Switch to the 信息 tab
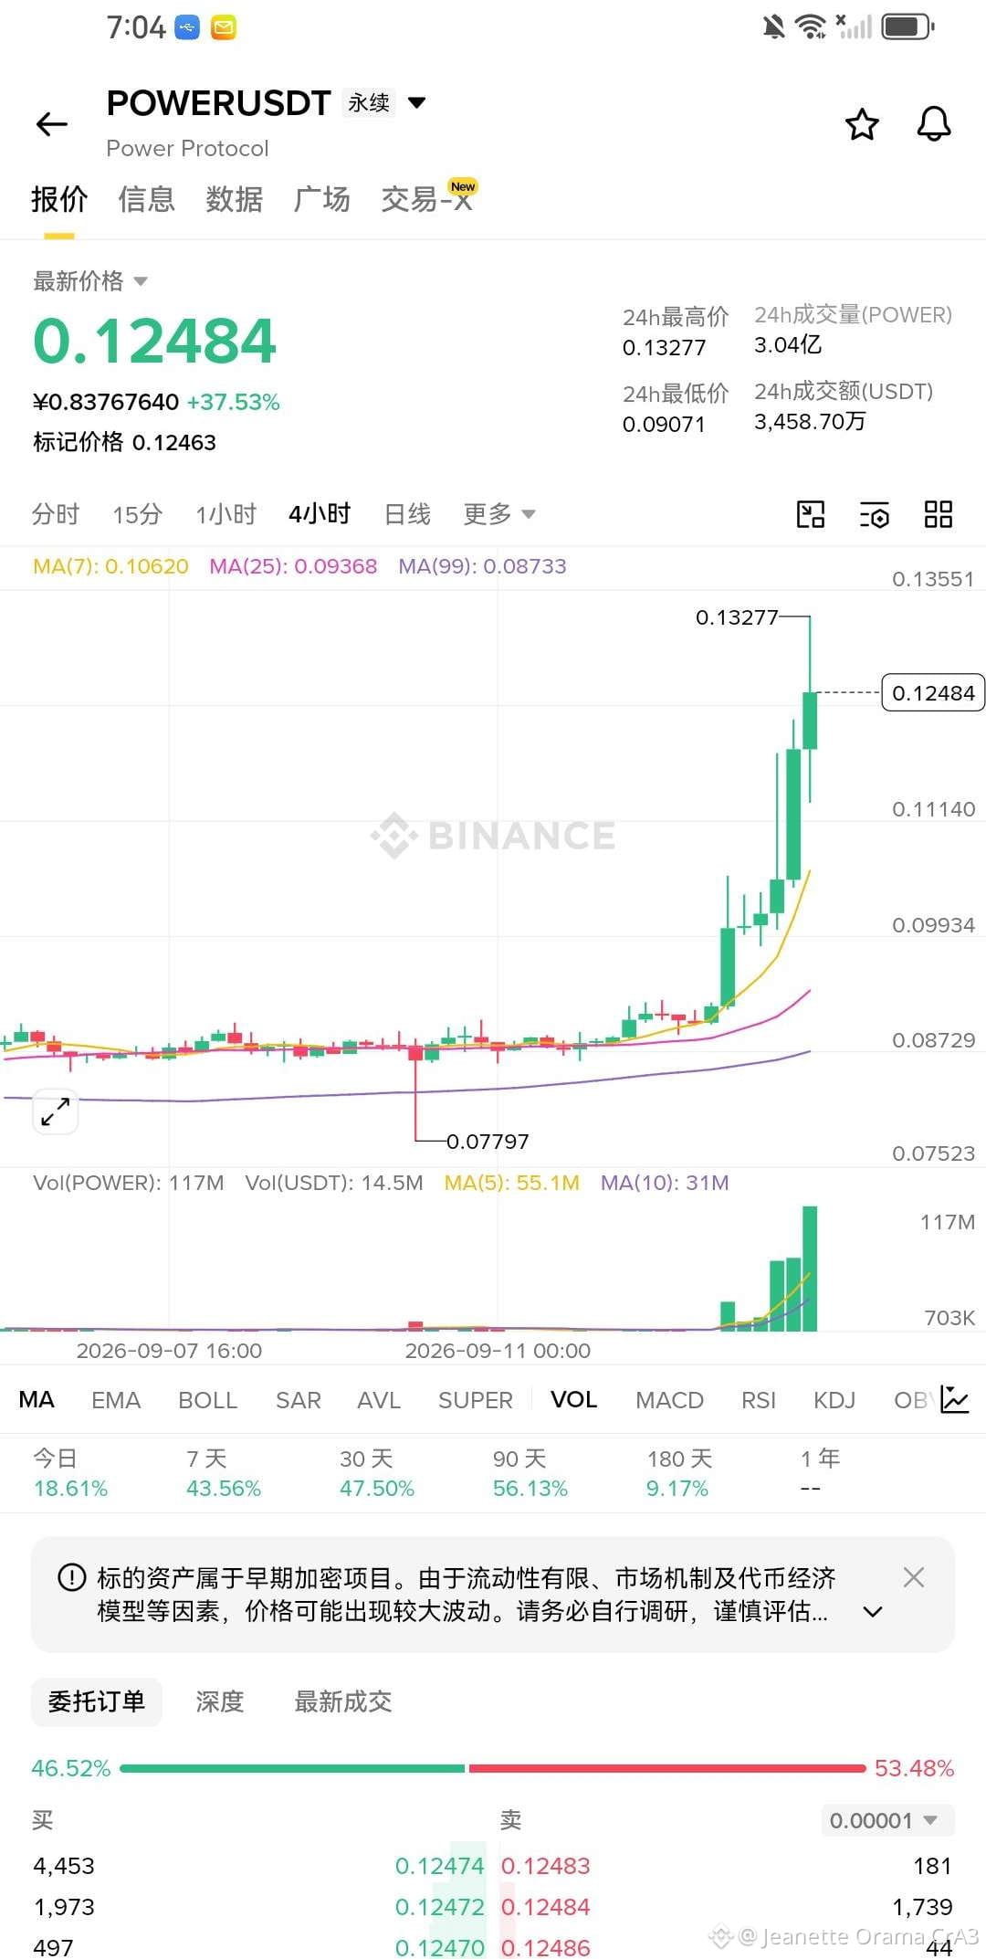This screenshot has width=986, height=1959. [x=146, y=198]
